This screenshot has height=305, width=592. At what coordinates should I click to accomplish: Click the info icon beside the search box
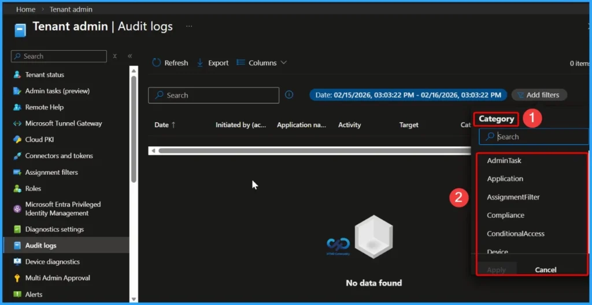click(x=289, y=95)
